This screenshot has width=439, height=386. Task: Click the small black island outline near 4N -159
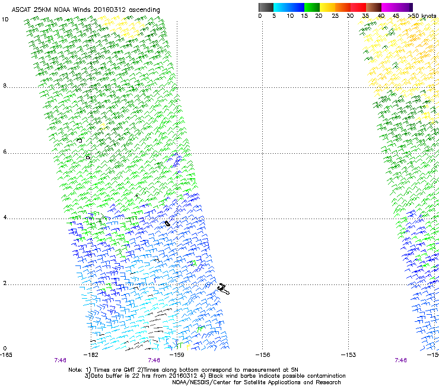click(167, 223)
